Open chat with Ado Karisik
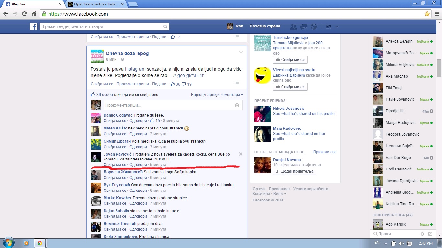The image size is (442, 248). (403, 224)
